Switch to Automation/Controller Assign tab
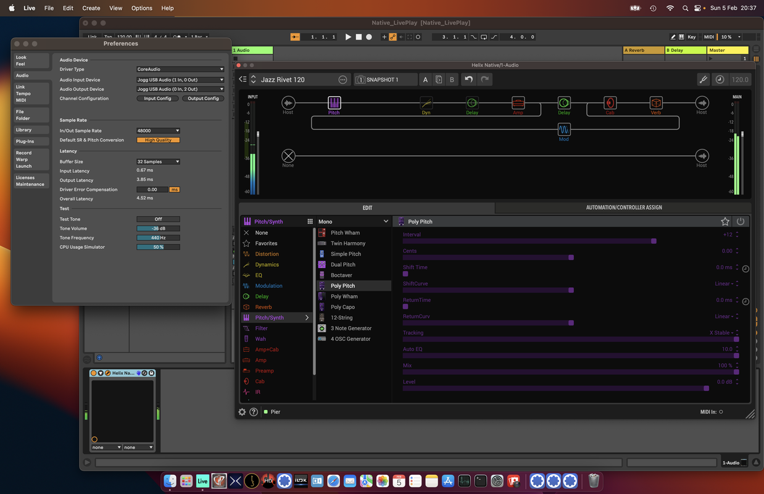The height and width of the screenshot is (494, 764). (x=623, y=207)
